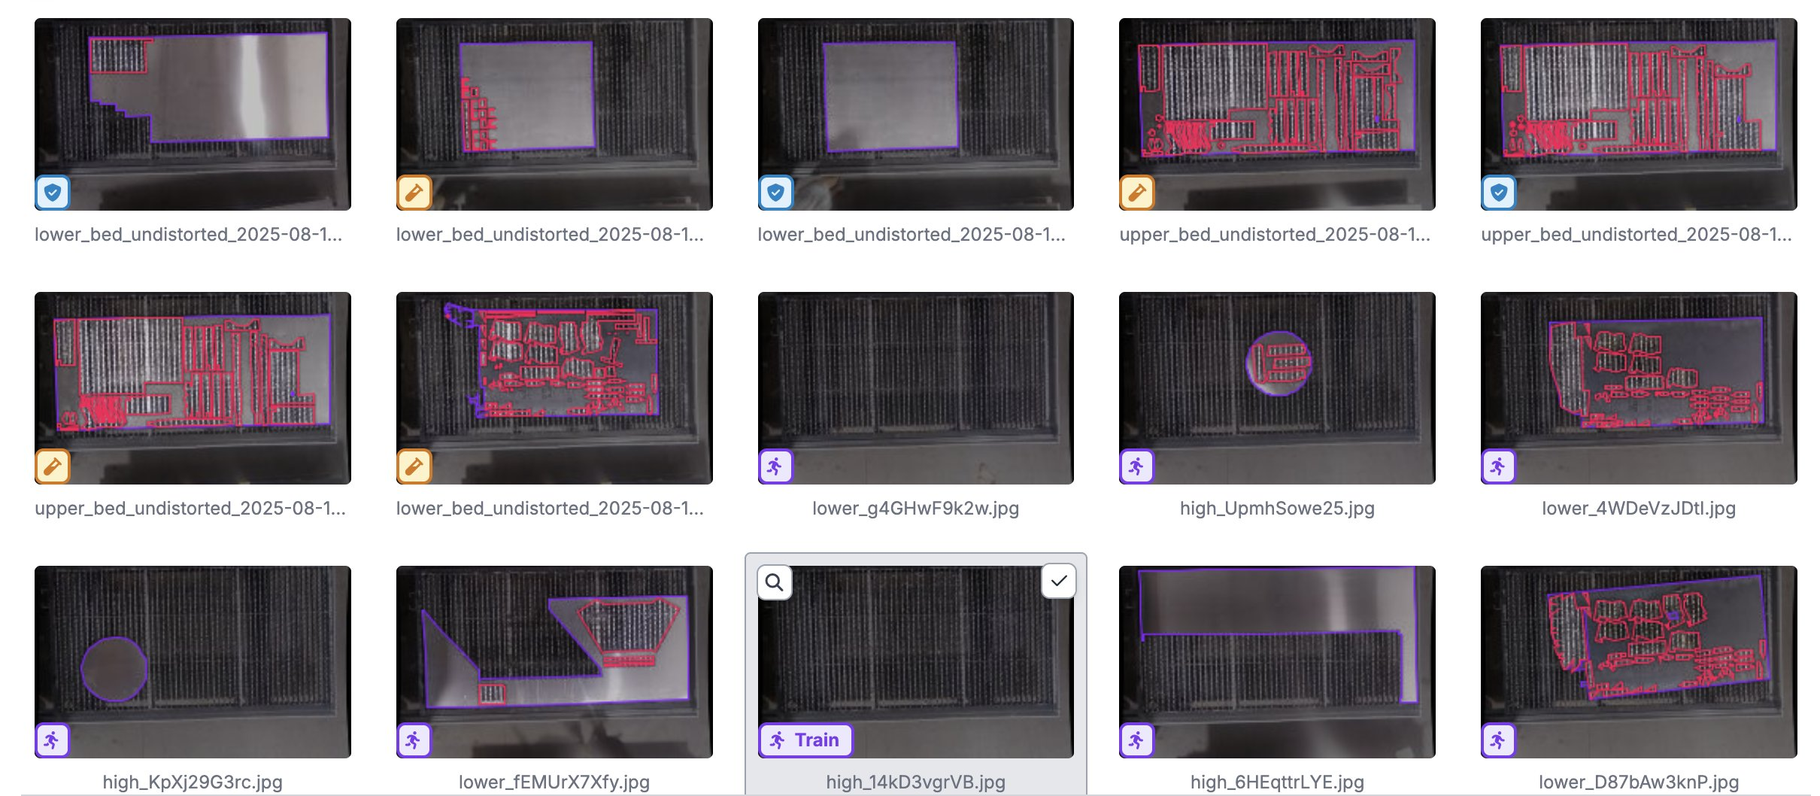Screen dimensions: 1820x796
Task: Open the lower_4WDeVzJDtl.jpg thumbnail image
Action: tap(1639, 388)
